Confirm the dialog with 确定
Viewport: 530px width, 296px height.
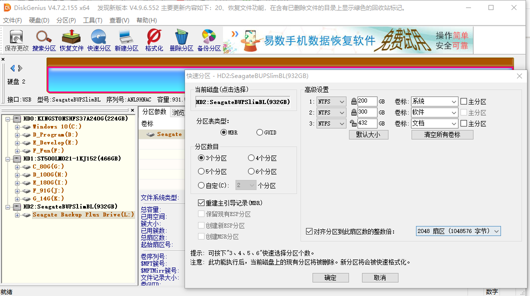click(x=330, y=278)
